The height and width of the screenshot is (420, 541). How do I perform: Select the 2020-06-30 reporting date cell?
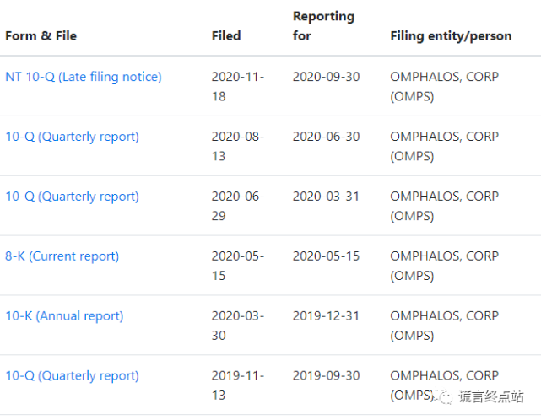click(327, 137)
